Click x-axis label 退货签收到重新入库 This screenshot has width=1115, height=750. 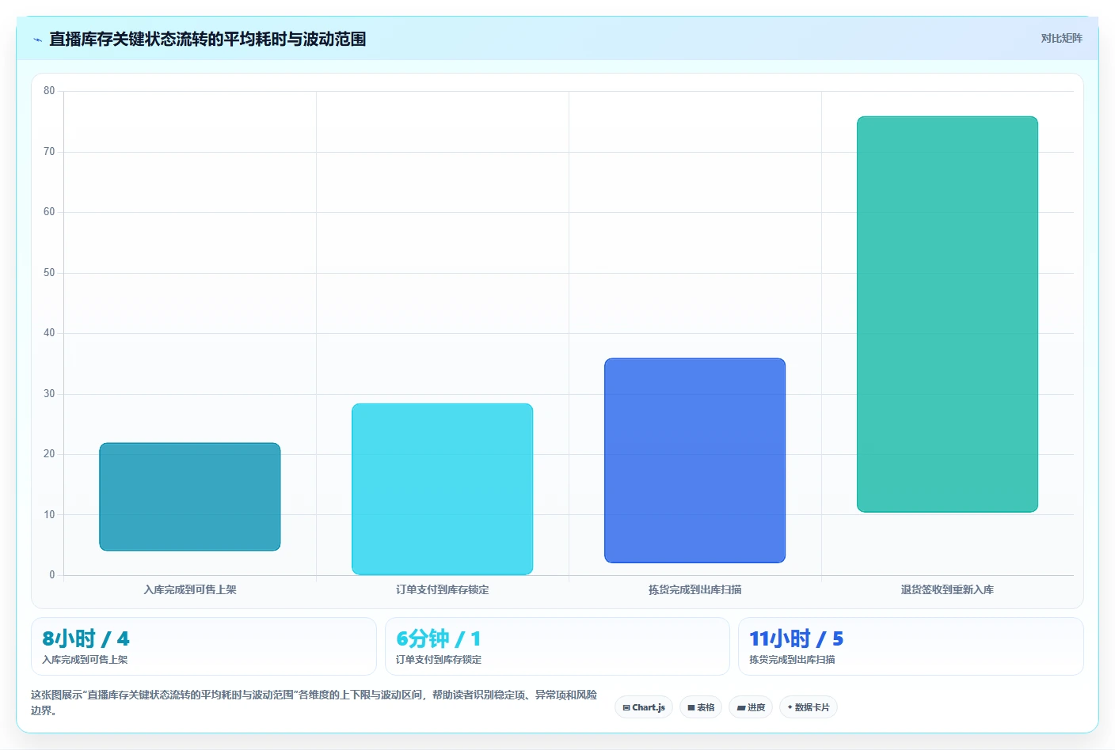[947, 589]
